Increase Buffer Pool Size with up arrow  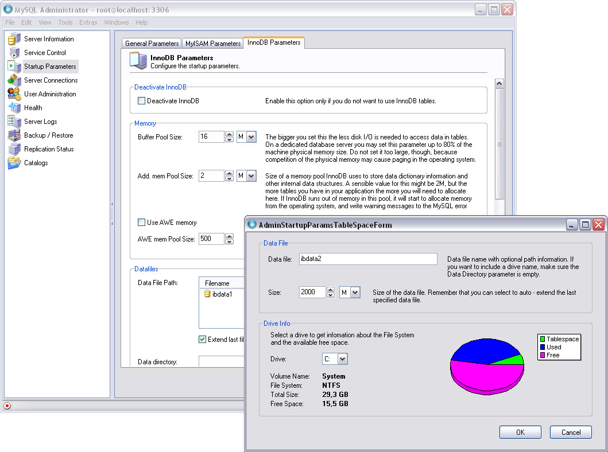pyautogui.click(x=230, y=134)
